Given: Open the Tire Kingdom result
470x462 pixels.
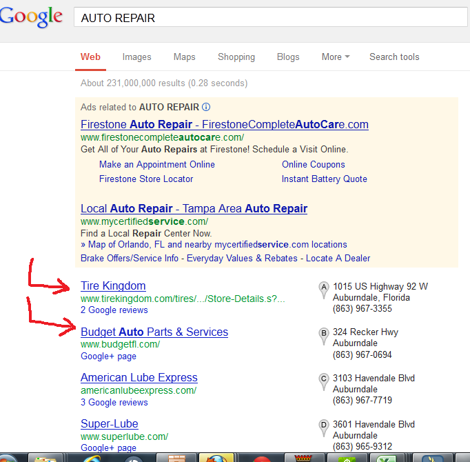Looking at the screenshot, I should [x=113, y=285].
